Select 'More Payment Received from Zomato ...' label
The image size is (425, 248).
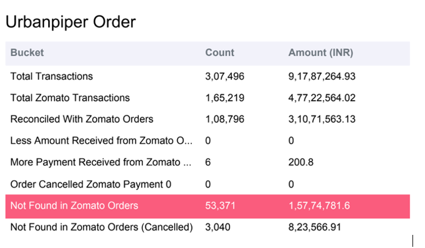[x=101, y=162]
